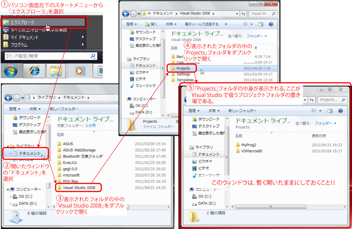Click 開く in the Visual Studio 2008 window toolbar

(x=151, y=24)
